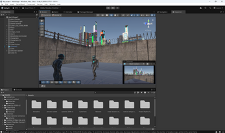225x133 pixels.
Task: Switch to the Game tab
Action: [55, 12]
